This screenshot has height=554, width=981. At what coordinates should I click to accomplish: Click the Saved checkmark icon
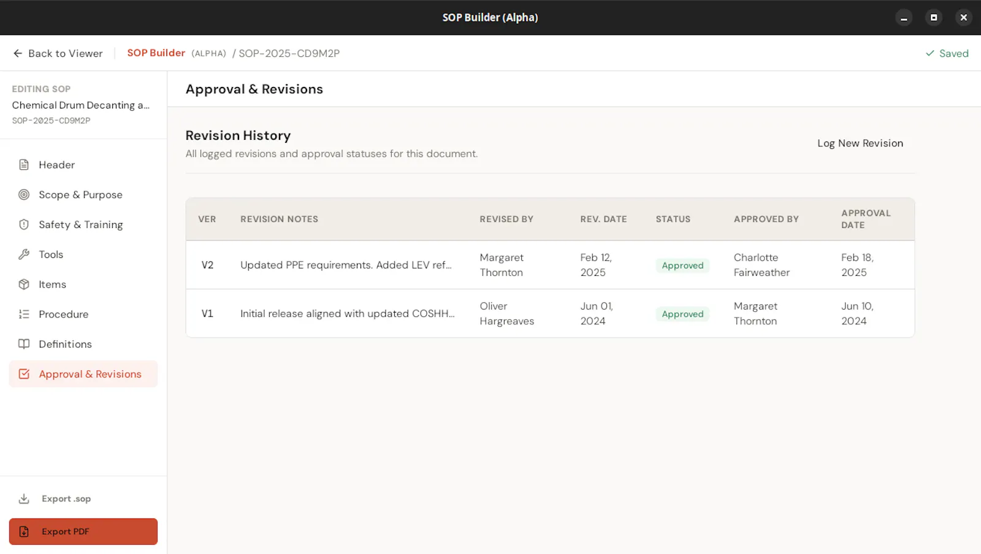[x=930, y=53]
